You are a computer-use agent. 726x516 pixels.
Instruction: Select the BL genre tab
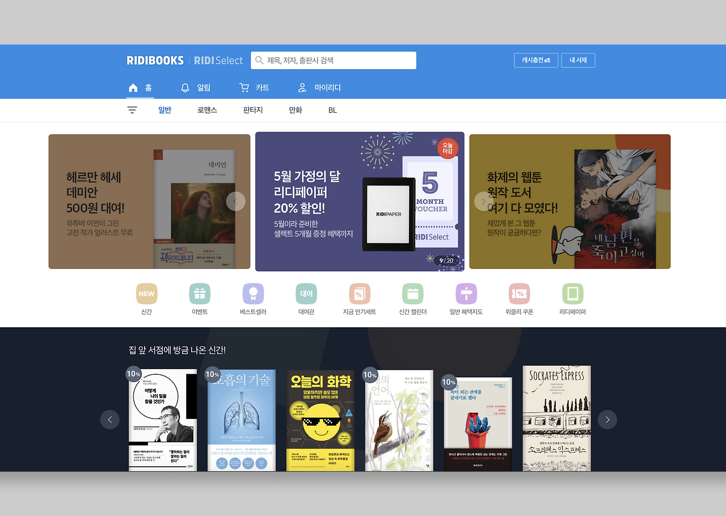332,110
